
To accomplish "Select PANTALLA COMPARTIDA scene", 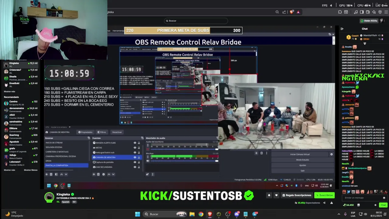I will (x=67, y=165).
